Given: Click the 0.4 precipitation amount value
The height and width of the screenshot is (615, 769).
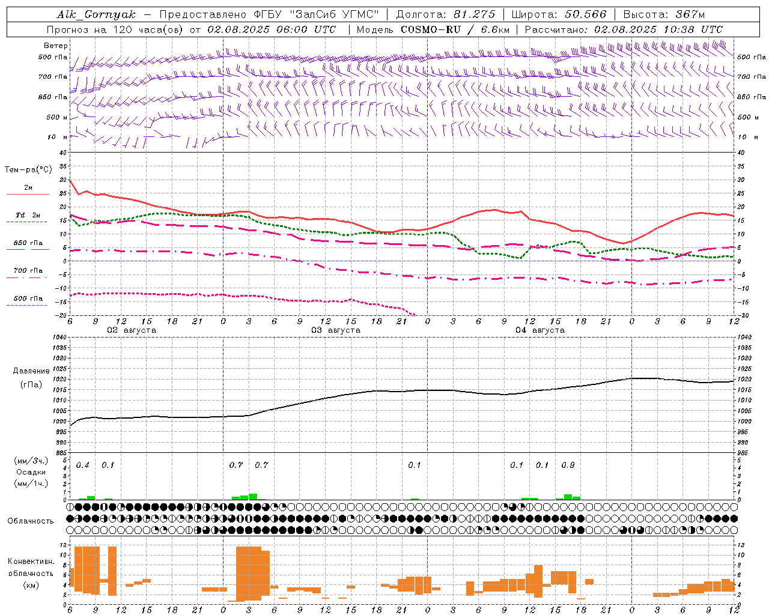Looking at the screenshot, I should coord(83,465).
